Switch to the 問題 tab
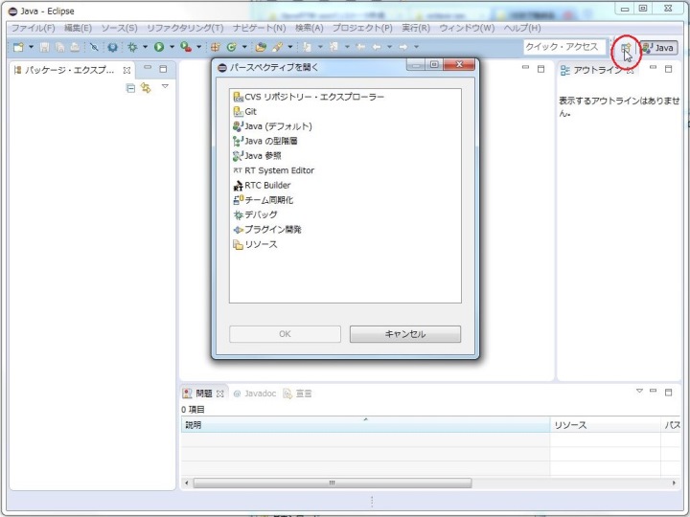690x517 pixels. [203, 393]
